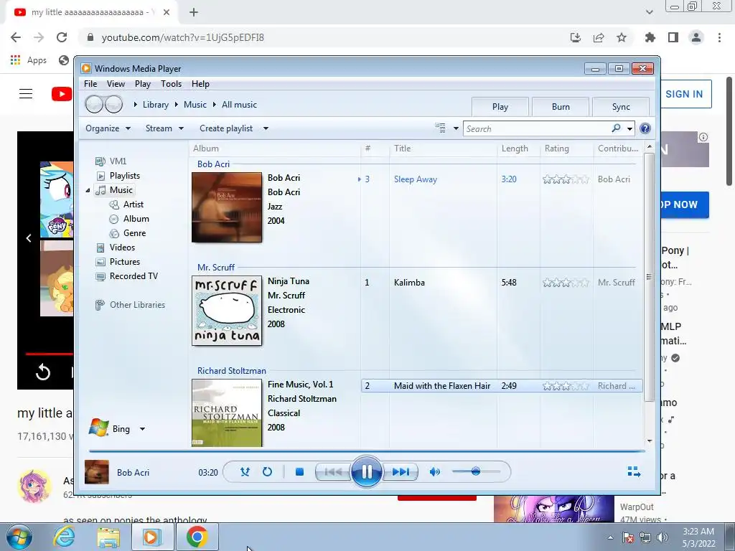Open the View options dropdown arrow

click(456, 128)
